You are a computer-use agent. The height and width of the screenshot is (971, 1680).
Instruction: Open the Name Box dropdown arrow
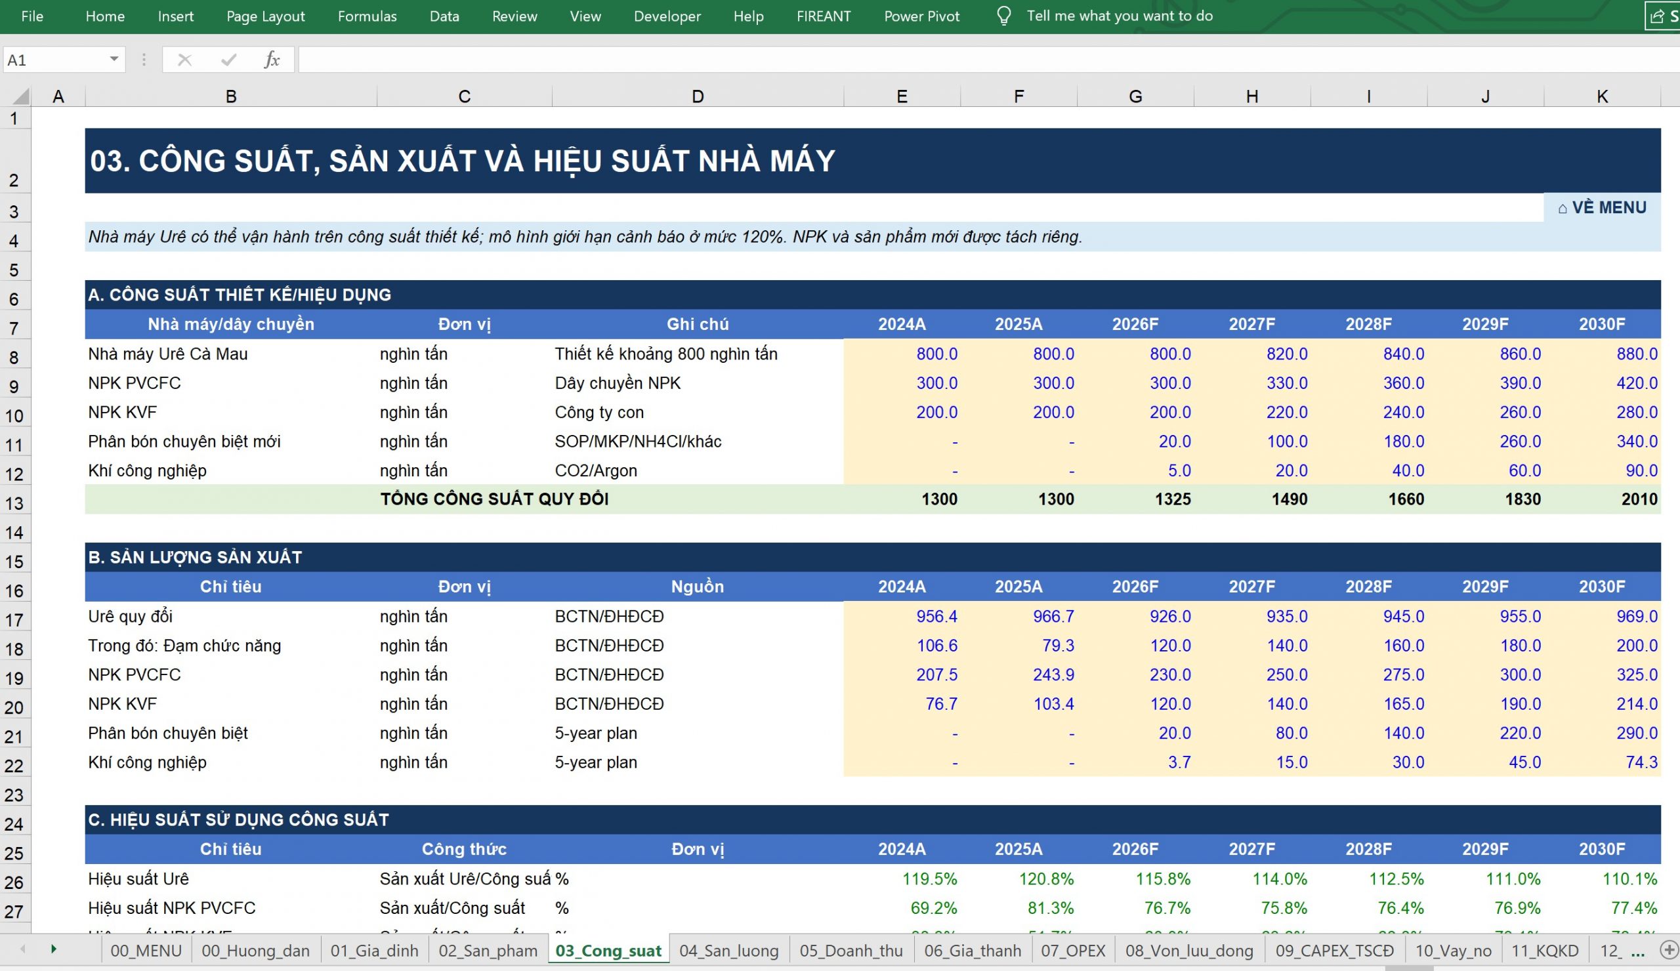114,59
